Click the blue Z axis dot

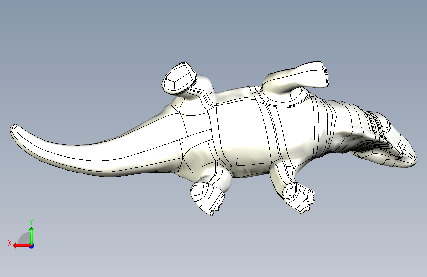(32, 246)
